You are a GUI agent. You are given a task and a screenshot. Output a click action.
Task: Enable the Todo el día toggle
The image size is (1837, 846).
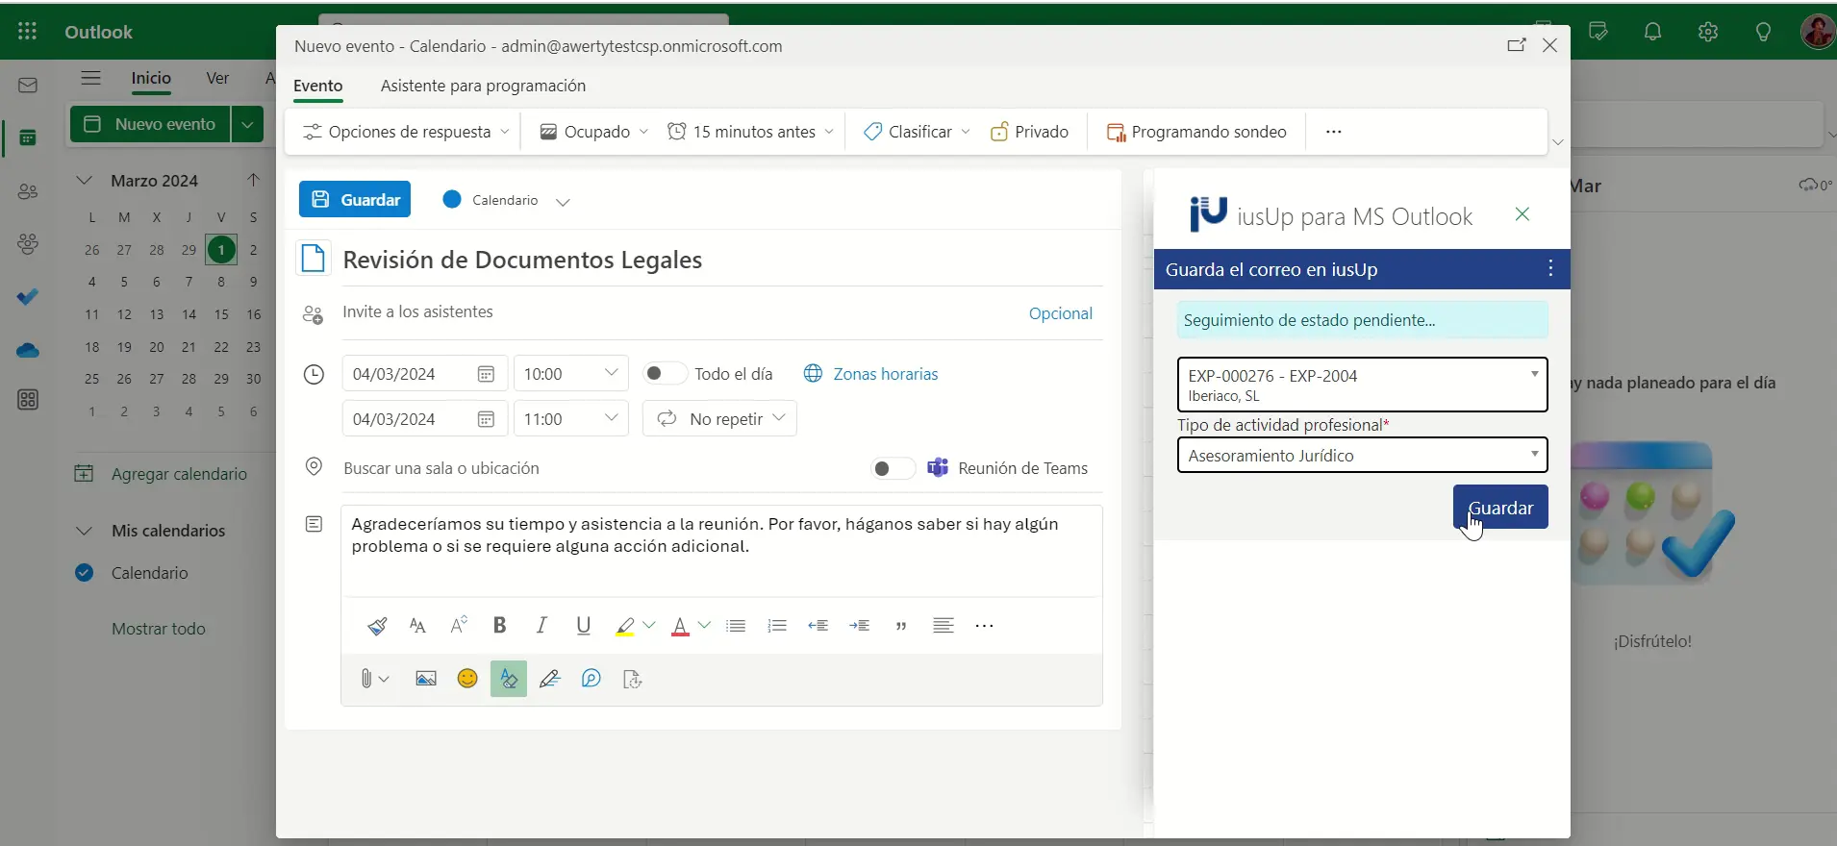pos(663,374)
